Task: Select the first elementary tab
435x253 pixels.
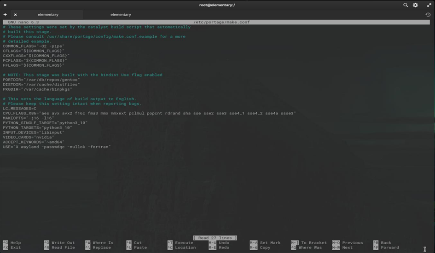Action: tap(48, 15)
